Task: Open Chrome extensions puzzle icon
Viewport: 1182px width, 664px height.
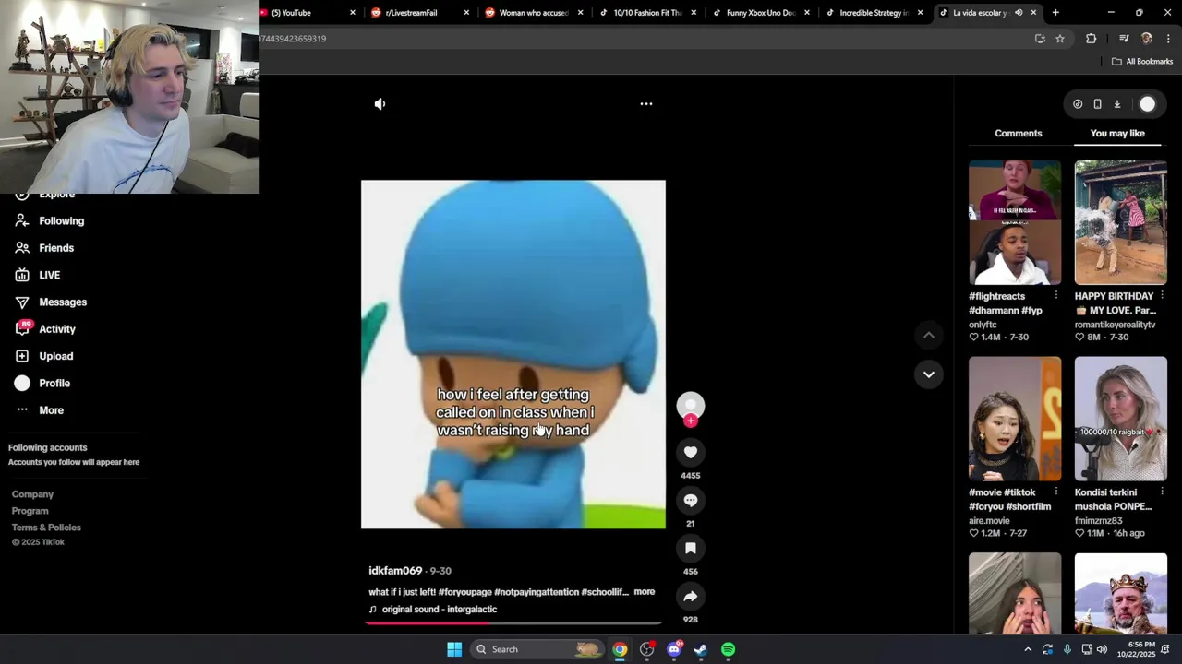Action: (1092, 39)
